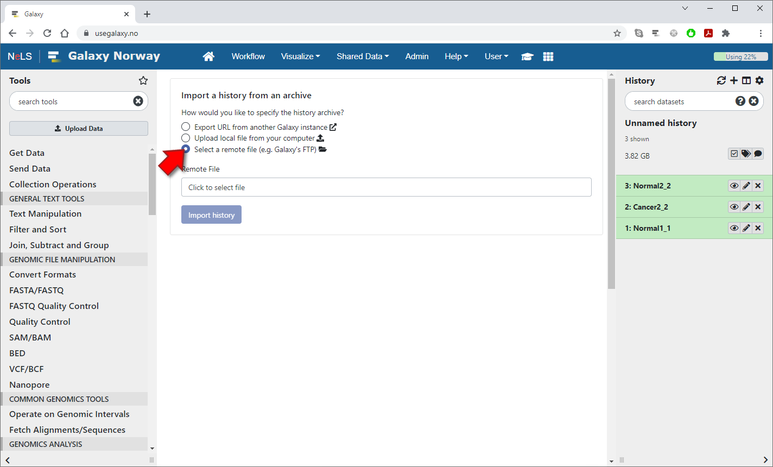View Normal2_2 dataset with eye icon
Screen dimensions: 773x467
pos(734,186)
